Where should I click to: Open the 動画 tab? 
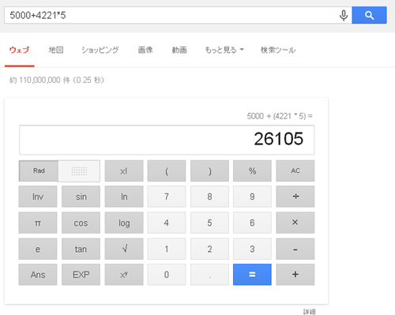point(179,50)
